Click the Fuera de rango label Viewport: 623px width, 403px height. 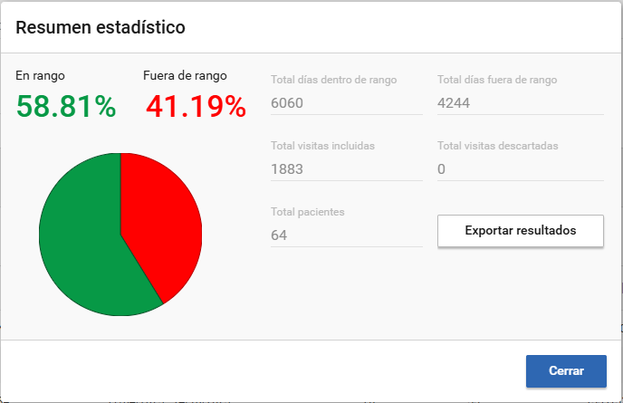(185, 75)
